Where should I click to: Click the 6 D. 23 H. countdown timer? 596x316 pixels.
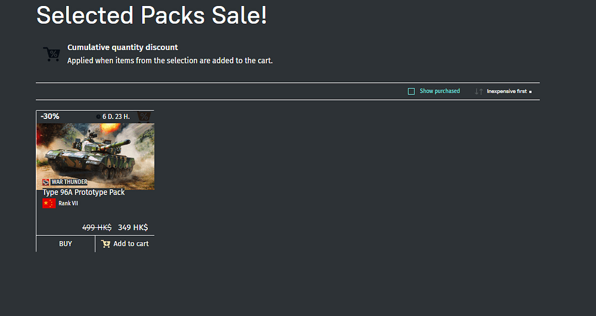pyautogui.click(x=116, y=117)
